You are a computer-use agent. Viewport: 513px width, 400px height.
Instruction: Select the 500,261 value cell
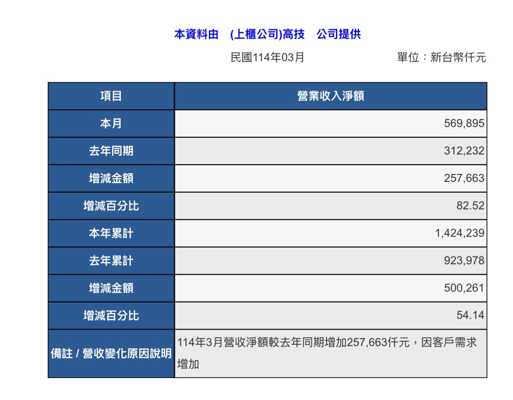[x=331, y=288]
